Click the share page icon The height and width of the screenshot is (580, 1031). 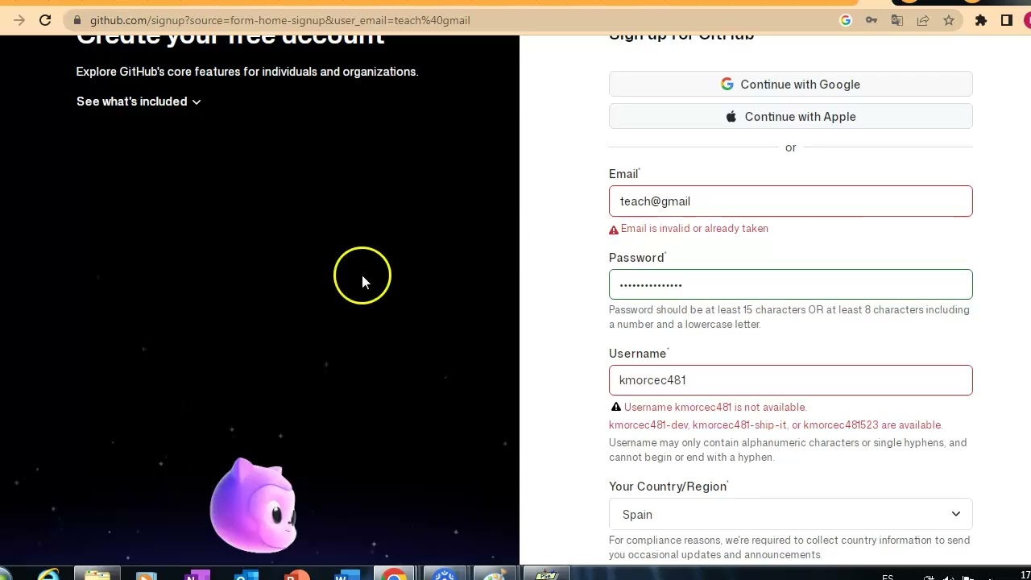[x=923, y=20]
